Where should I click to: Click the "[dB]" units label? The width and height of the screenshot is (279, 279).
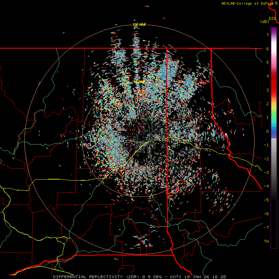point(265,22)
